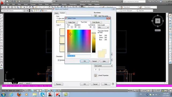Viewport: 172px width, 97px height.
Task: Open Firefox from the taskbar
Action: [19, 95]
